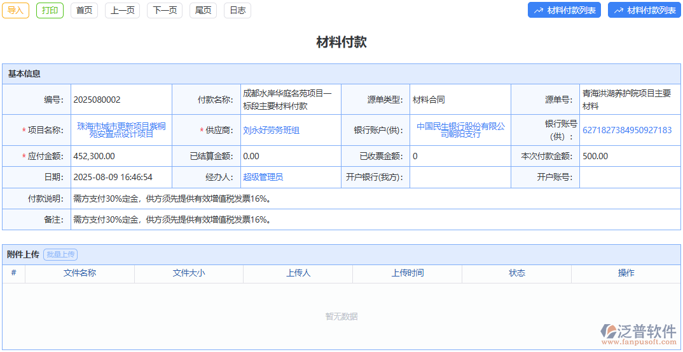Click the green 打印 button
683x352 pixels.
point(50,10)
